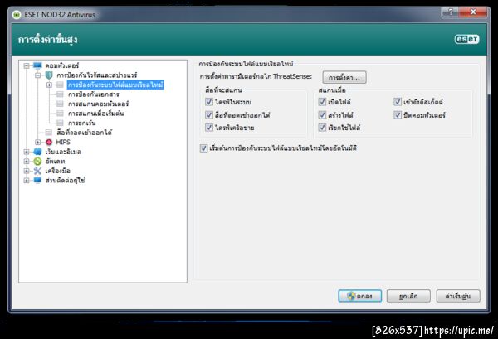The height and width of the screenshot is (339, 498).
Task: Click the list icon beside สื่อที่ถอดเข้าออกได้ in tree
Action: point(49,133)
